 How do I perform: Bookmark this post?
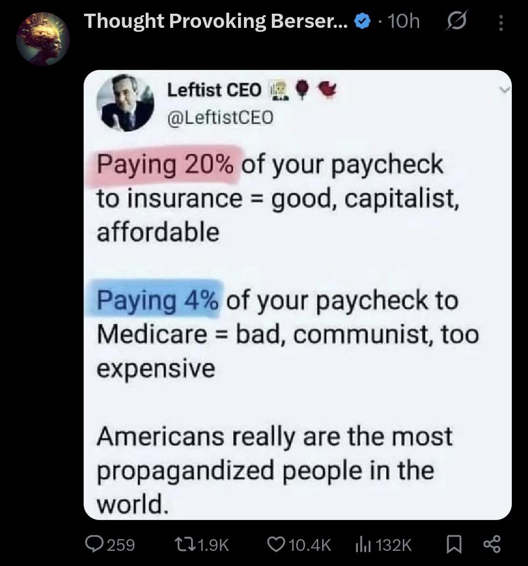pyautogui.click(x=454, y=544)
